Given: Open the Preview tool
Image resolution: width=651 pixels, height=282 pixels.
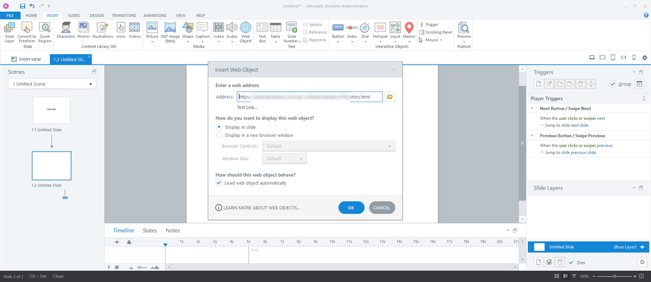Looking at the screenshot, I should tap(464, 30).
